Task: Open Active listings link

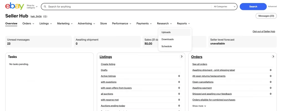Action: (108, 76)
